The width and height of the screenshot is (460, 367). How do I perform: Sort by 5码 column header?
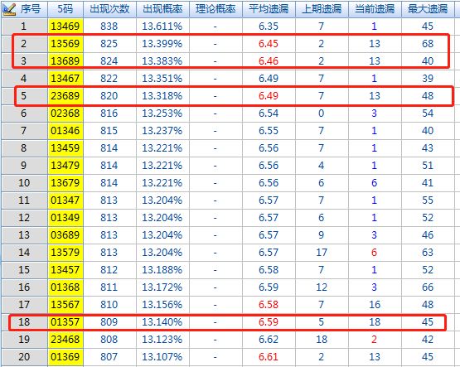point(65,9)
